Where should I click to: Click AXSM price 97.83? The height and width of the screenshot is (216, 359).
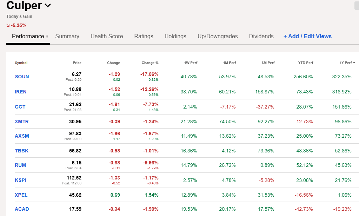point(75,133)
